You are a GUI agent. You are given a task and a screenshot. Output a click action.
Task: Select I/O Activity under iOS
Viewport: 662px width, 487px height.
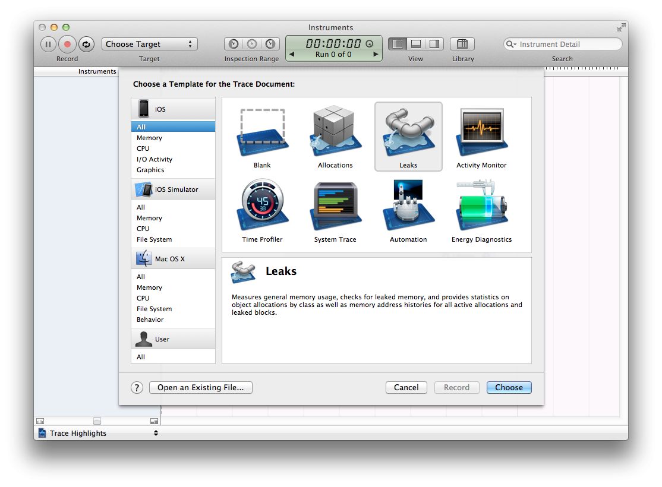(173, 159)
